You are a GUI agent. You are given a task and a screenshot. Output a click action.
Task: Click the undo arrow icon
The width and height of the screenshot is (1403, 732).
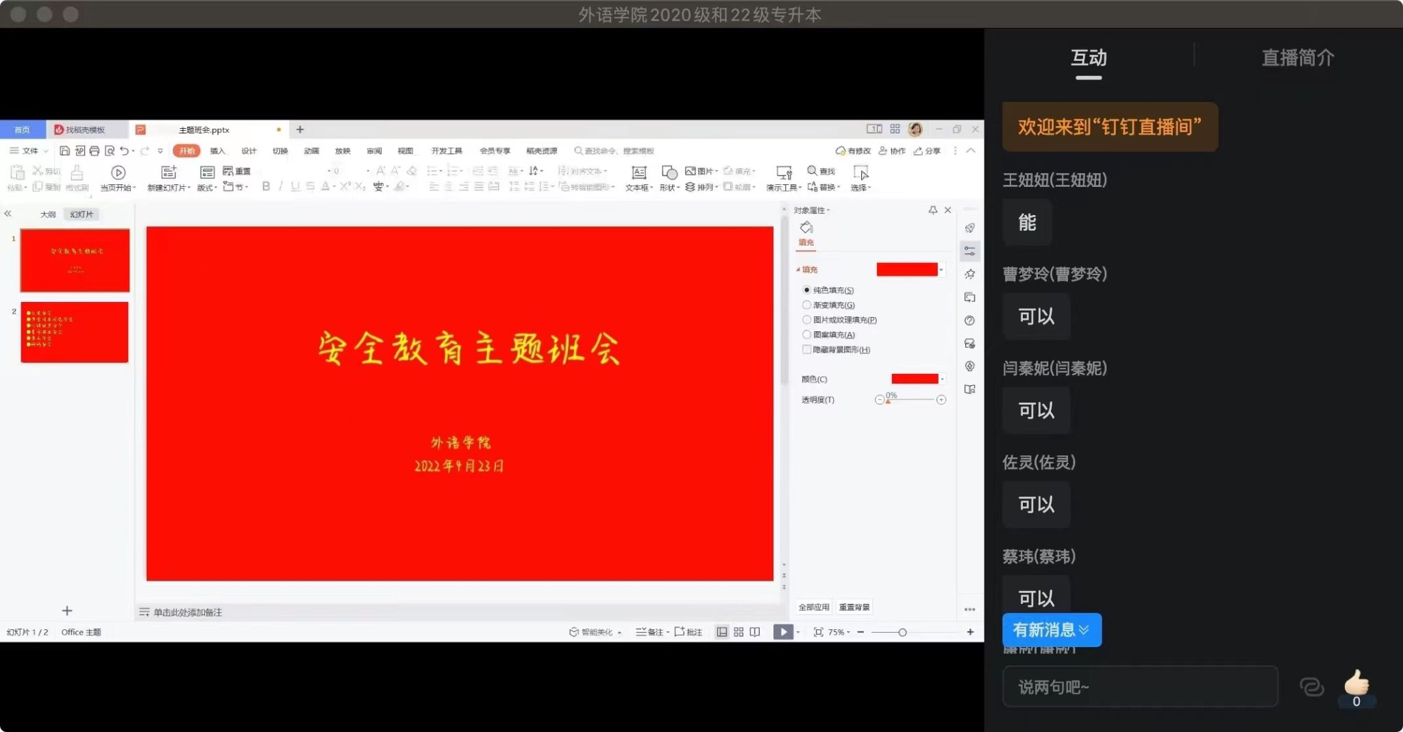click(124, 151)
